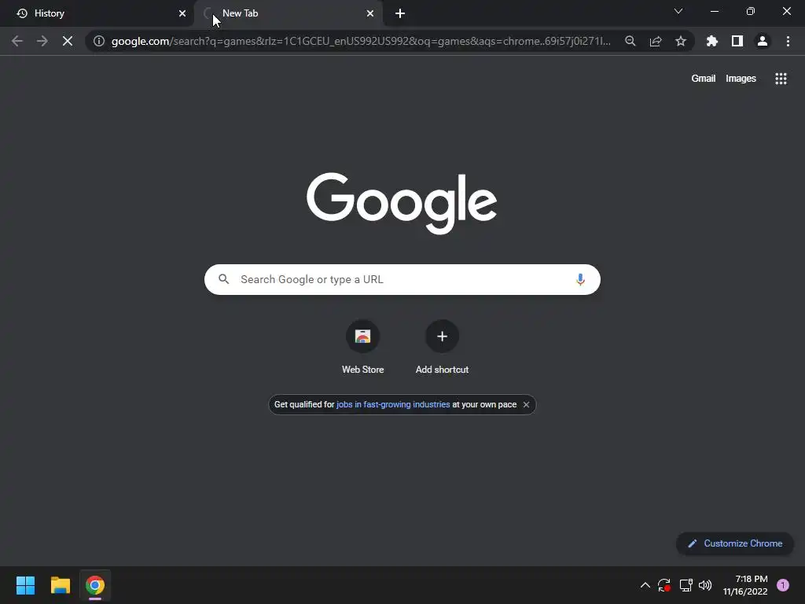Click the Chrome taskbar icon
This screenshot has height=604, width=805.
coord(95,585)
